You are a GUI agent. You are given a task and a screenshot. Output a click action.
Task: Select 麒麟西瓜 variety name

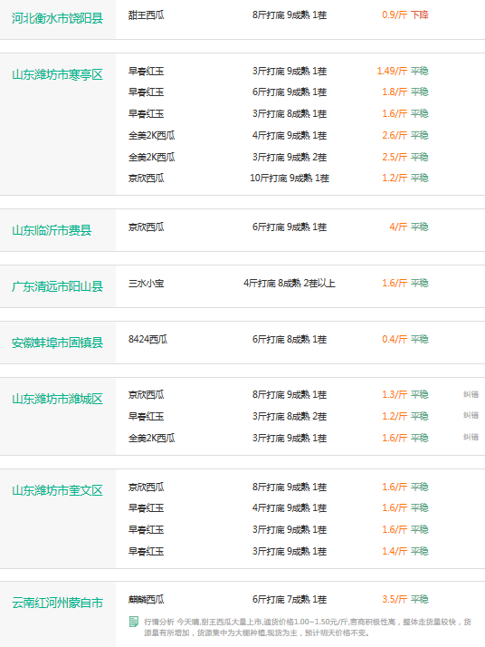click(x=147, y=600)
